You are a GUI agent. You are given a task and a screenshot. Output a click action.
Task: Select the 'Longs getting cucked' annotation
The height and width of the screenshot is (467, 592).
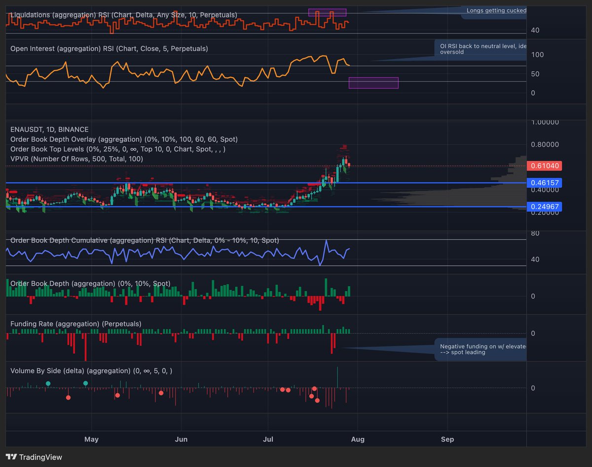496,10
